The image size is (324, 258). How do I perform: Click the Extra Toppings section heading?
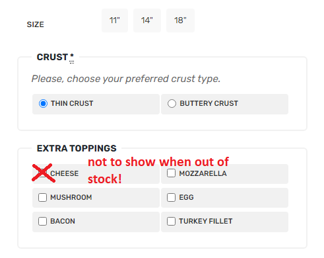(x=77, y=148)
